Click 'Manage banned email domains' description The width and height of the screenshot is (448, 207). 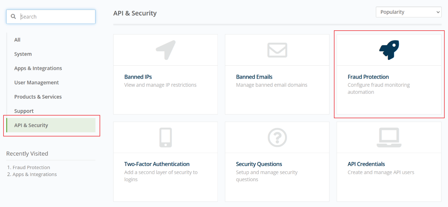point(272,85)
